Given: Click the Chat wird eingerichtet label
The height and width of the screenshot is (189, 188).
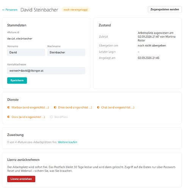Looking at the screenshot, I should (117, 107).
